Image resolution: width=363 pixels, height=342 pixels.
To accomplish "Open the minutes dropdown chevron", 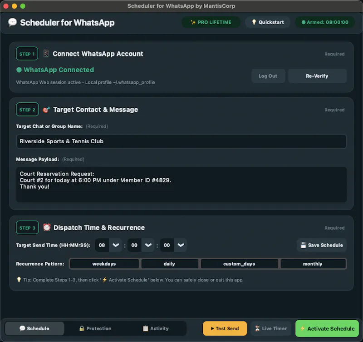I will click(x=148, y=245).
